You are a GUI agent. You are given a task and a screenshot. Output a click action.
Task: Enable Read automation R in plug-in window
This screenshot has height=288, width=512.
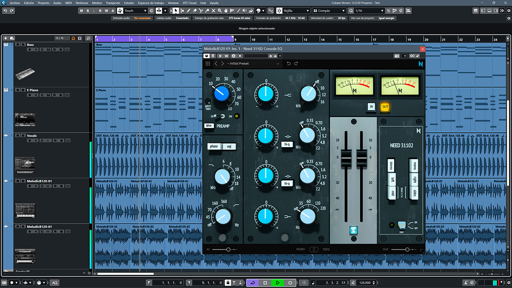[220, 55]
